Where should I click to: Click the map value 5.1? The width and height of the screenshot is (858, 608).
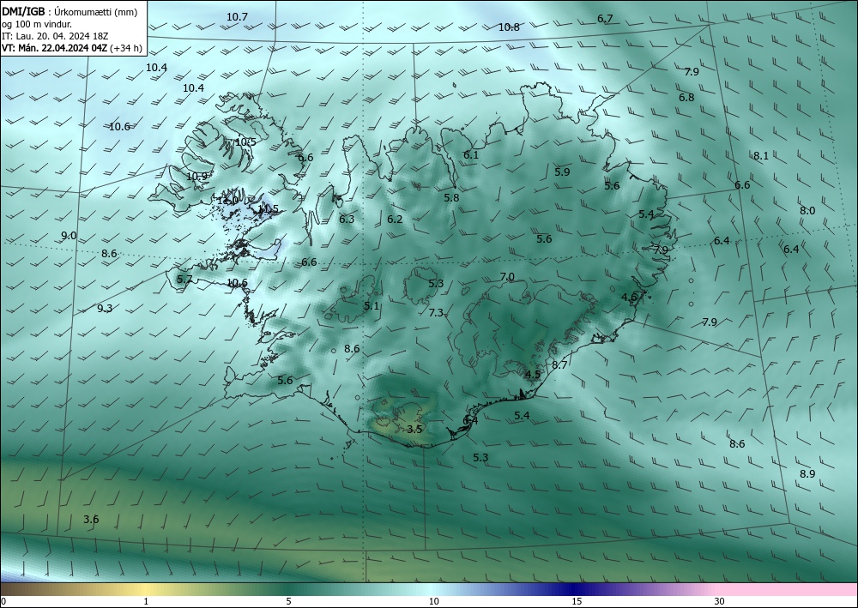pos(371,306)
